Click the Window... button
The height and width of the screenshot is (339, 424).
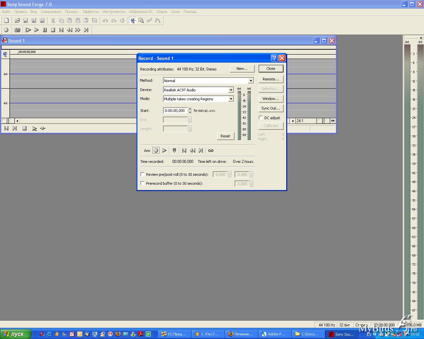pyautogui.click(x=271, y=99)
